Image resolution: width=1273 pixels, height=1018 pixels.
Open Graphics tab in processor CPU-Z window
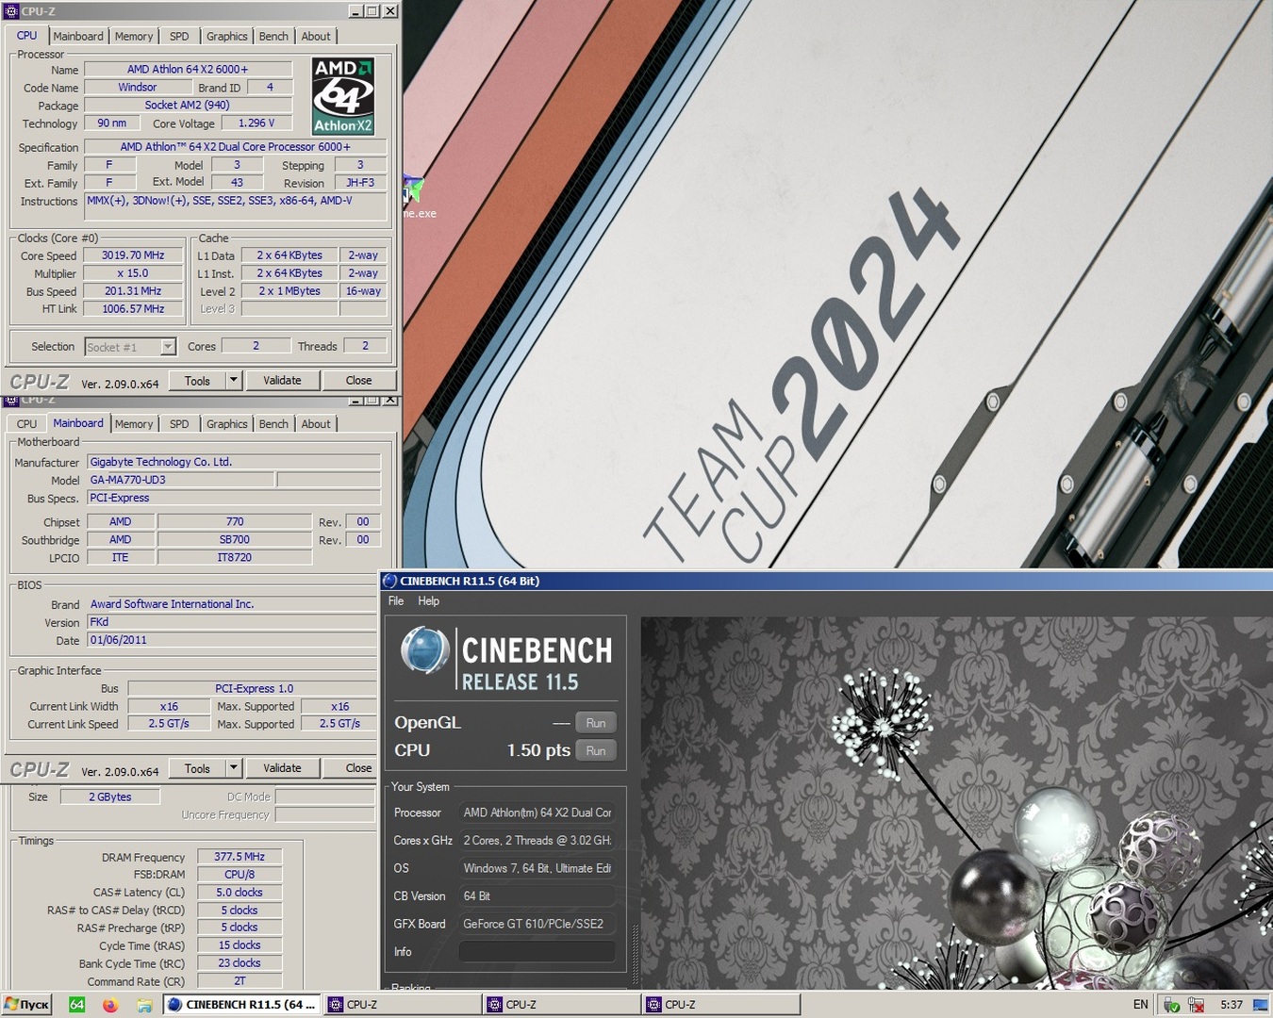227,37
